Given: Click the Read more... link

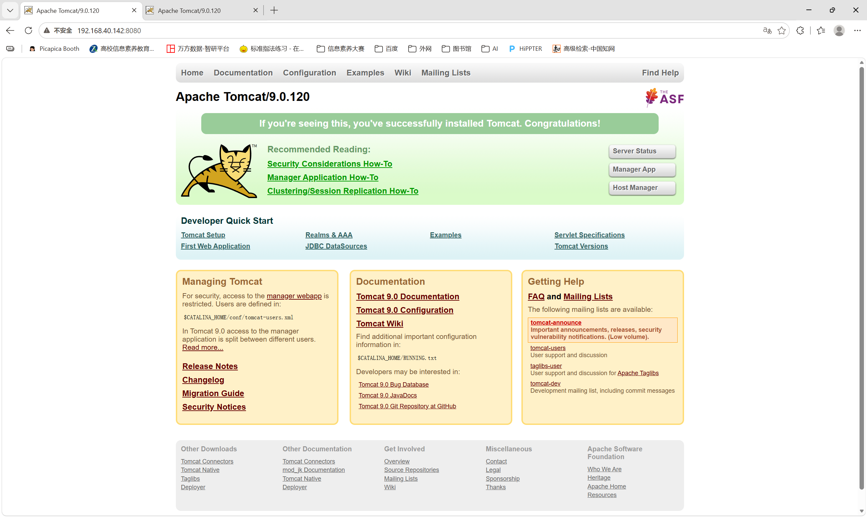Looking at the screenshot, I should (x=203, y=348).
